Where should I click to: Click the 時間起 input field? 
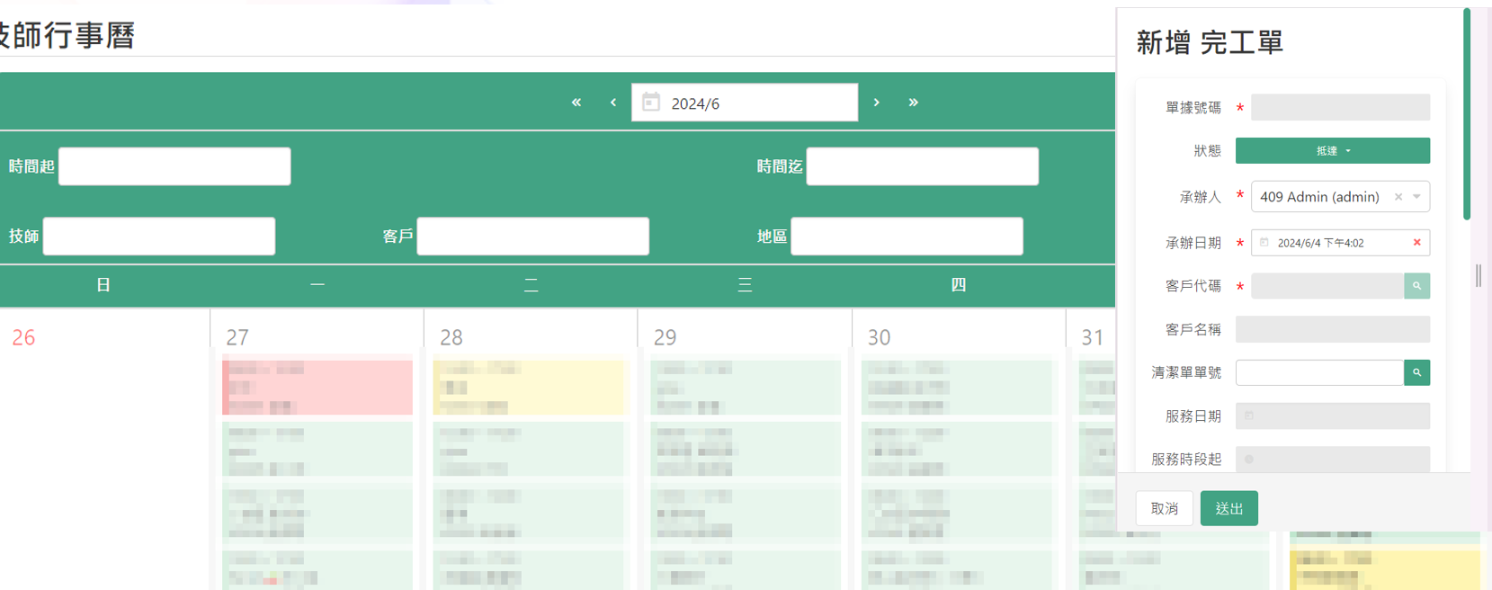(x=174, y=166)
